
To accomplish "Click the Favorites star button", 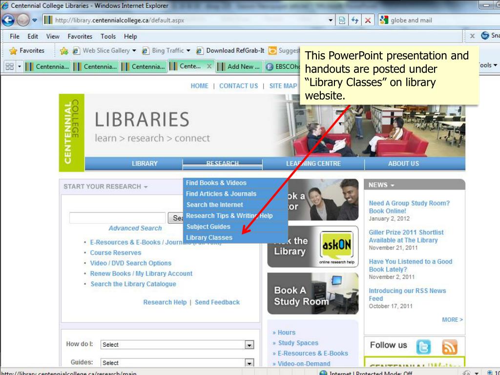I will pyautogui.click(x=26, y=50).
